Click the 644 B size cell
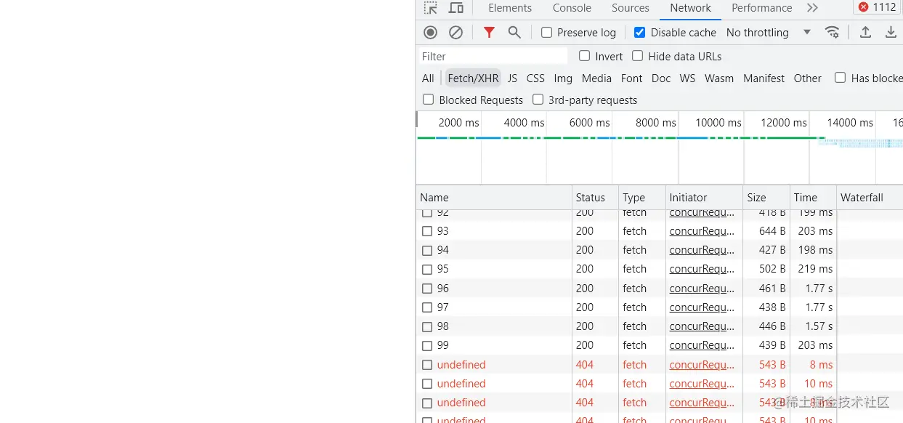Screen dimensions: 903x423 772,231
